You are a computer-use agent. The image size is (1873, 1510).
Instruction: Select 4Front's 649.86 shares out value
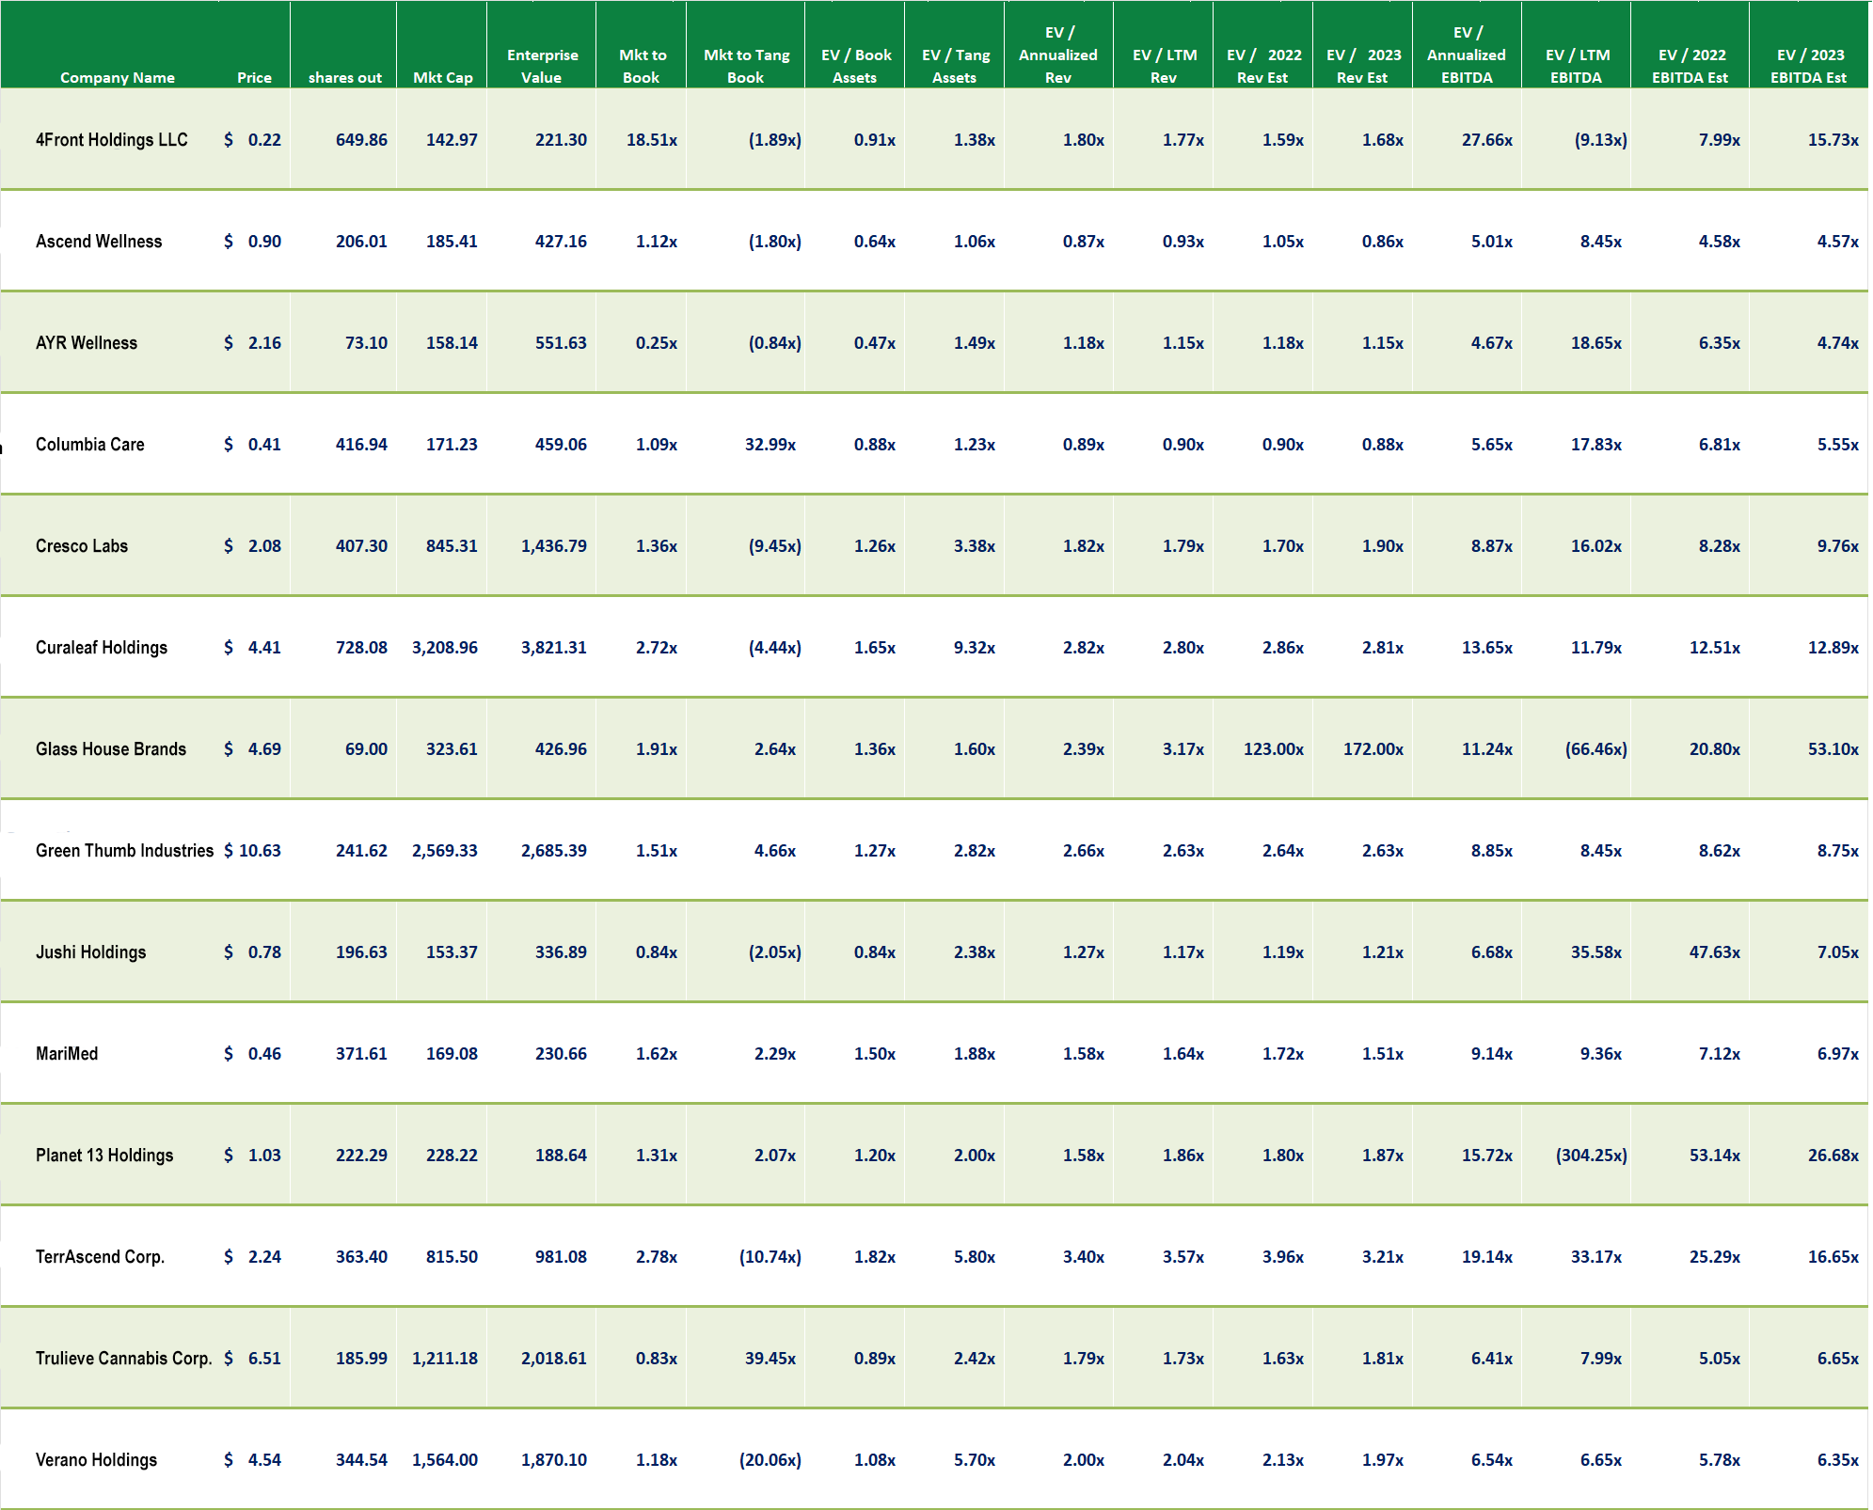361,140
